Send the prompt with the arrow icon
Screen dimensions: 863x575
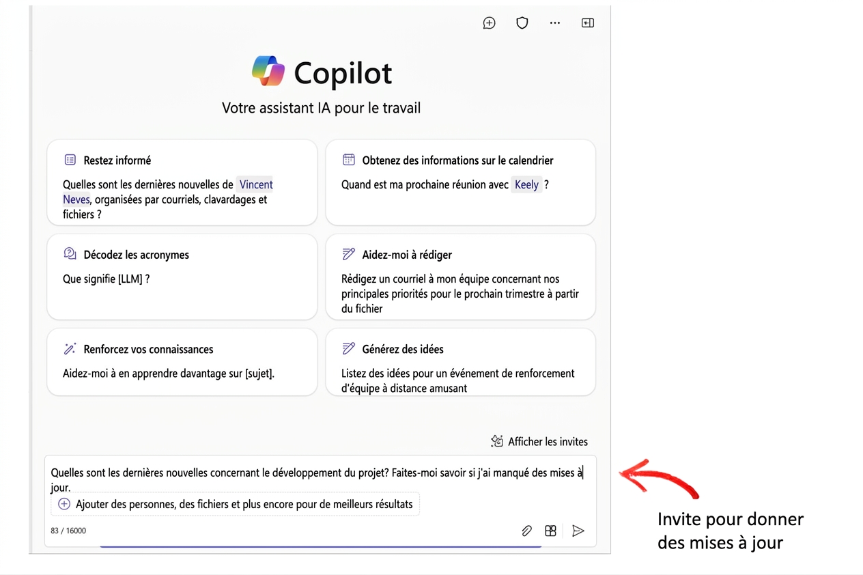tap(578, 531)
